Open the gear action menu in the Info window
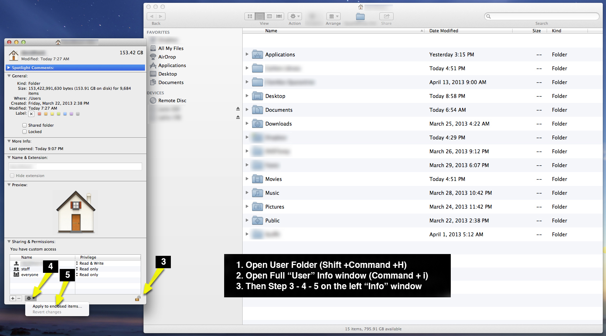Image resolution: width=606 pixels, height=336 pixels. click(31, 298)
